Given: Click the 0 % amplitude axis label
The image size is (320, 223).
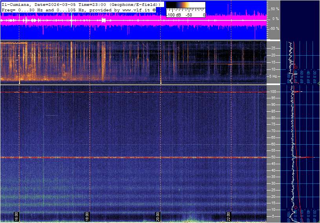Looking at the screenshot, I should point(276,18).
